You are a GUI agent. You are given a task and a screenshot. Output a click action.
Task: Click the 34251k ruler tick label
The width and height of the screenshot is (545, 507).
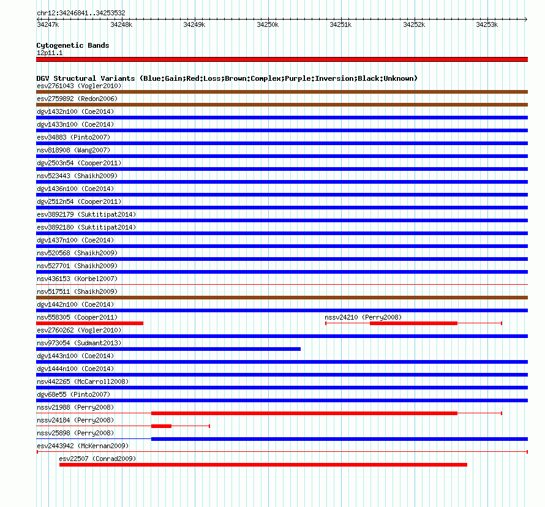pyautogui.click(x=340, y=24)
